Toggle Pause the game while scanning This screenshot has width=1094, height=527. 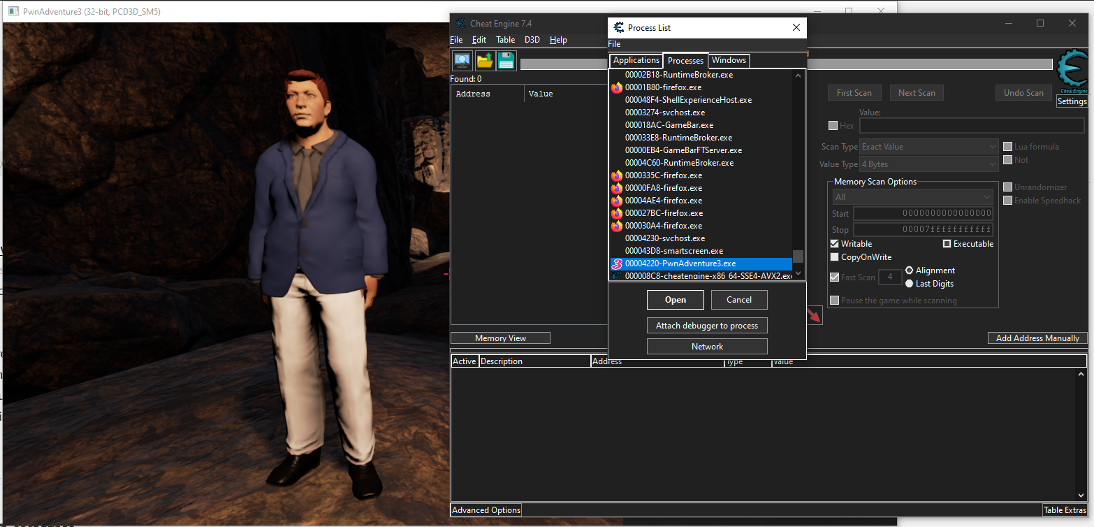[834, 301]
